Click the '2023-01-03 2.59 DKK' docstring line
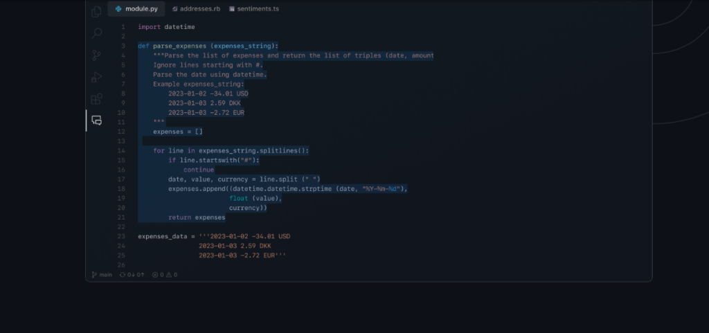This screenshot has width=709, height=333. 204,103
